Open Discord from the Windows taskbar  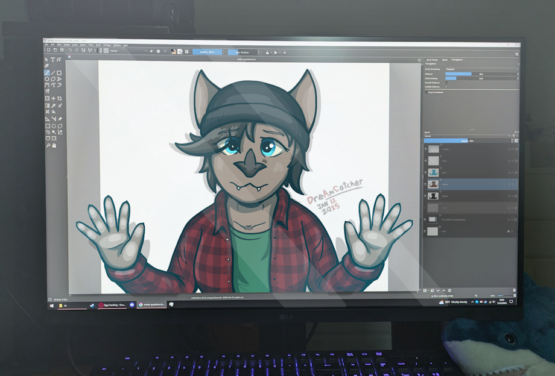click(132, 305)
